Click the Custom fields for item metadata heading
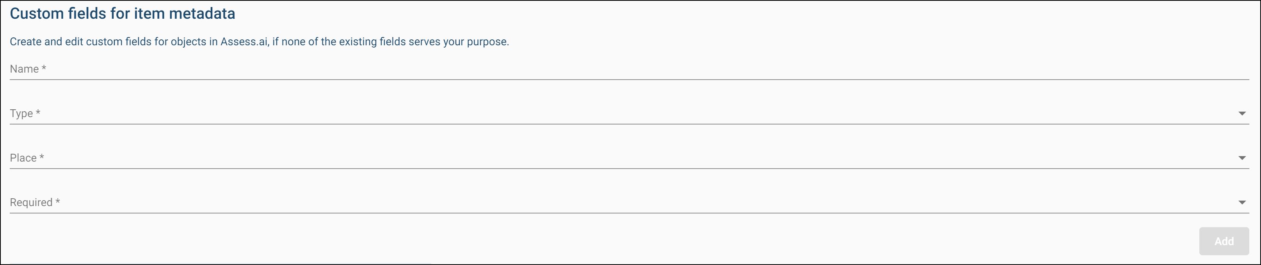 pyautogui.click(x=123, y=13)
